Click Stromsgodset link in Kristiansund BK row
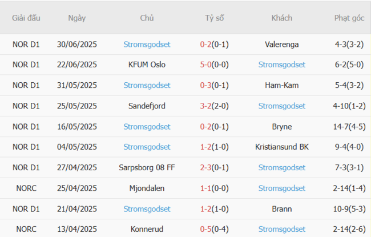371x237 pixels. pyautogui.click(x=147, y=147)
